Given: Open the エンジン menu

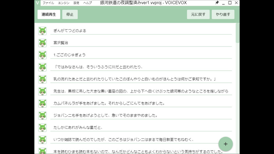Looking at the screenshot, I should [x=64, y=3].
